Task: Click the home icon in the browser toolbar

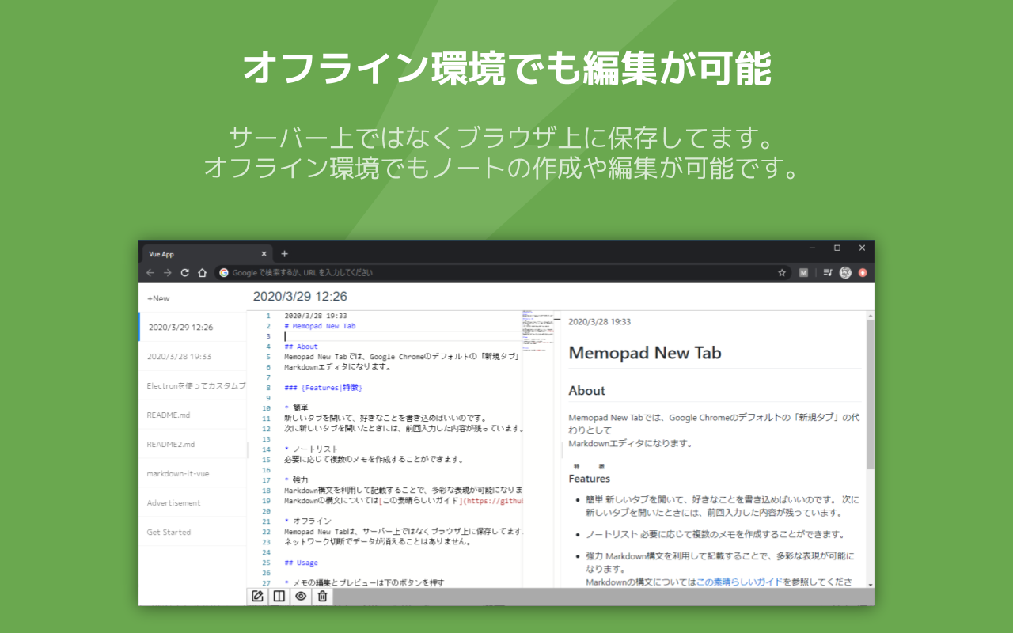Action: click(x=202, y=272)
